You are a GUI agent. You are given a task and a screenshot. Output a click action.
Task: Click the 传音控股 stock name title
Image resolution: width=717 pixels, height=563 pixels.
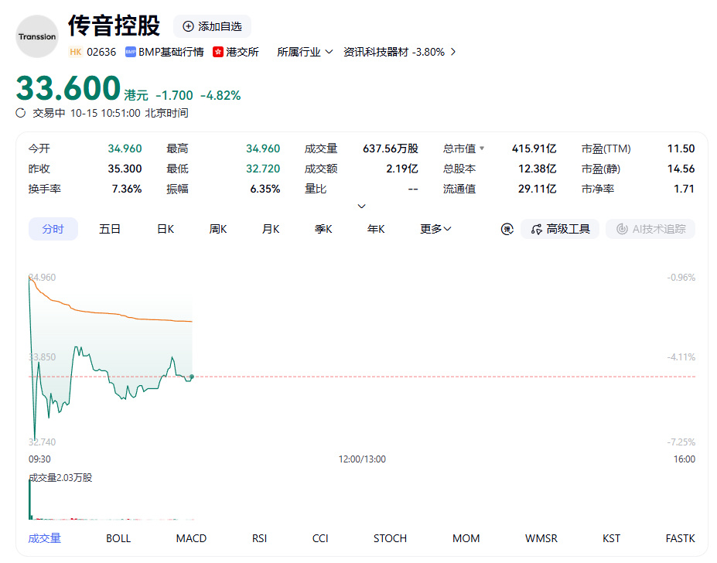pos(114,26)
